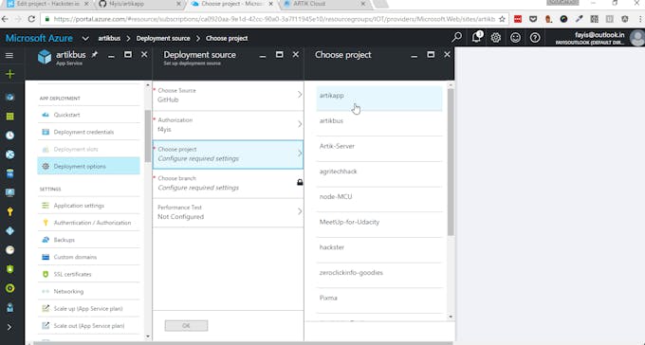Screen dimensions: 645x345
Task: Click artikbus in the breadcrumb
Action: pyautogui.click(x=109, y=38)
